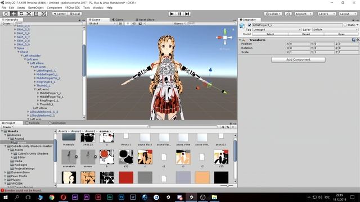This screenshot has width=360, height=202.
Task: Click the green Y axis of scene gizmo
Action: click(225, 31)
